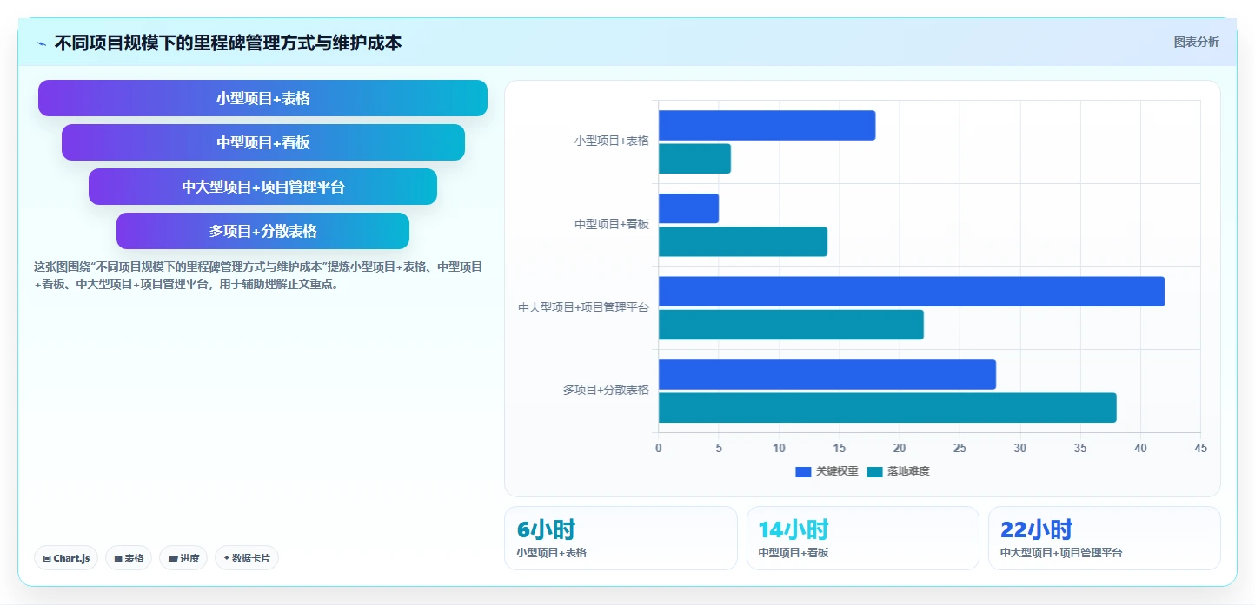Viewport: 1255px width, 605px height.
Task: Click the 图表分析 label in the header
Action: pyautogui.click(x=1196, y=42)
